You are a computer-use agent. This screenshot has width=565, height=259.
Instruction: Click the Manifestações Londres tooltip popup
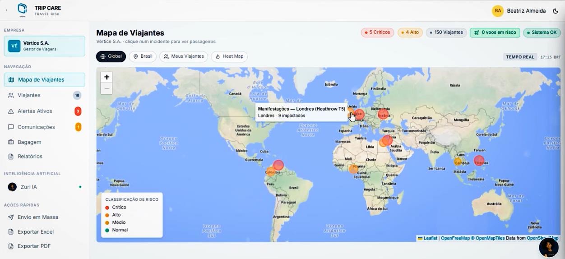[301, 112]
